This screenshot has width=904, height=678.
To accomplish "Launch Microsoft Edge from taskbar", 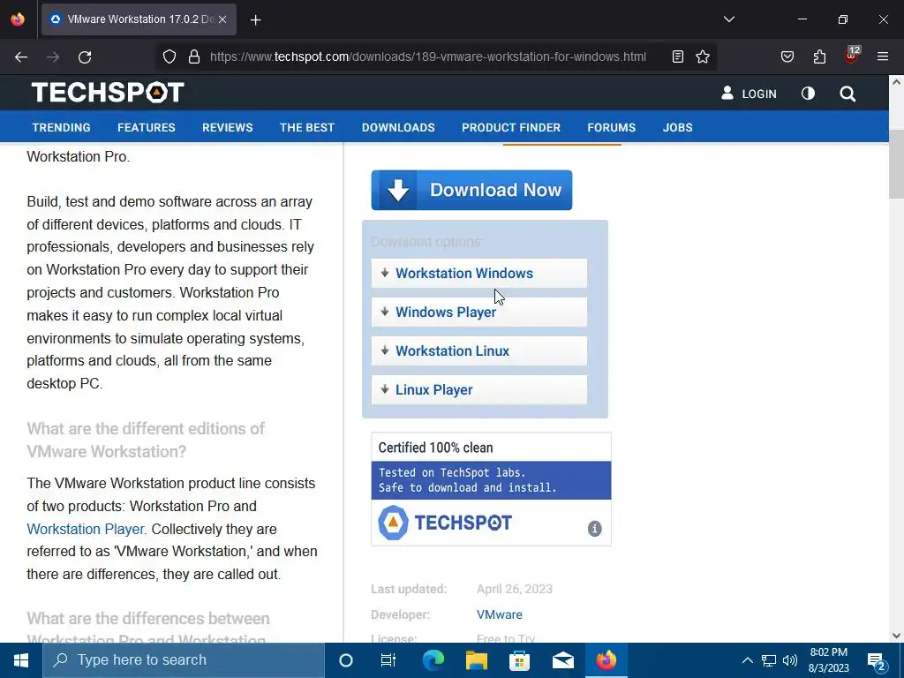I will click(433, 660).
